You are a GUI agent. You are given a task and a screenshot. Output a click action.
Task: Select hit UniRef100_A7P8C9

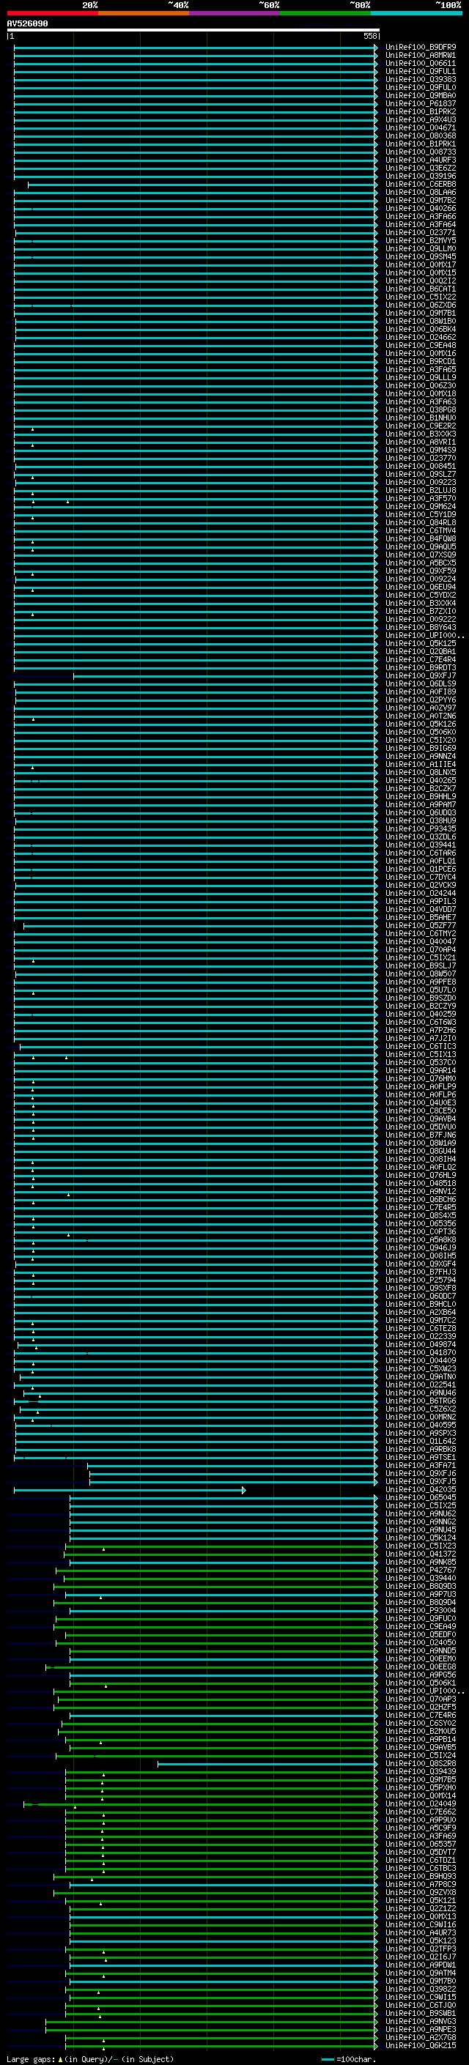(421, 1885)
